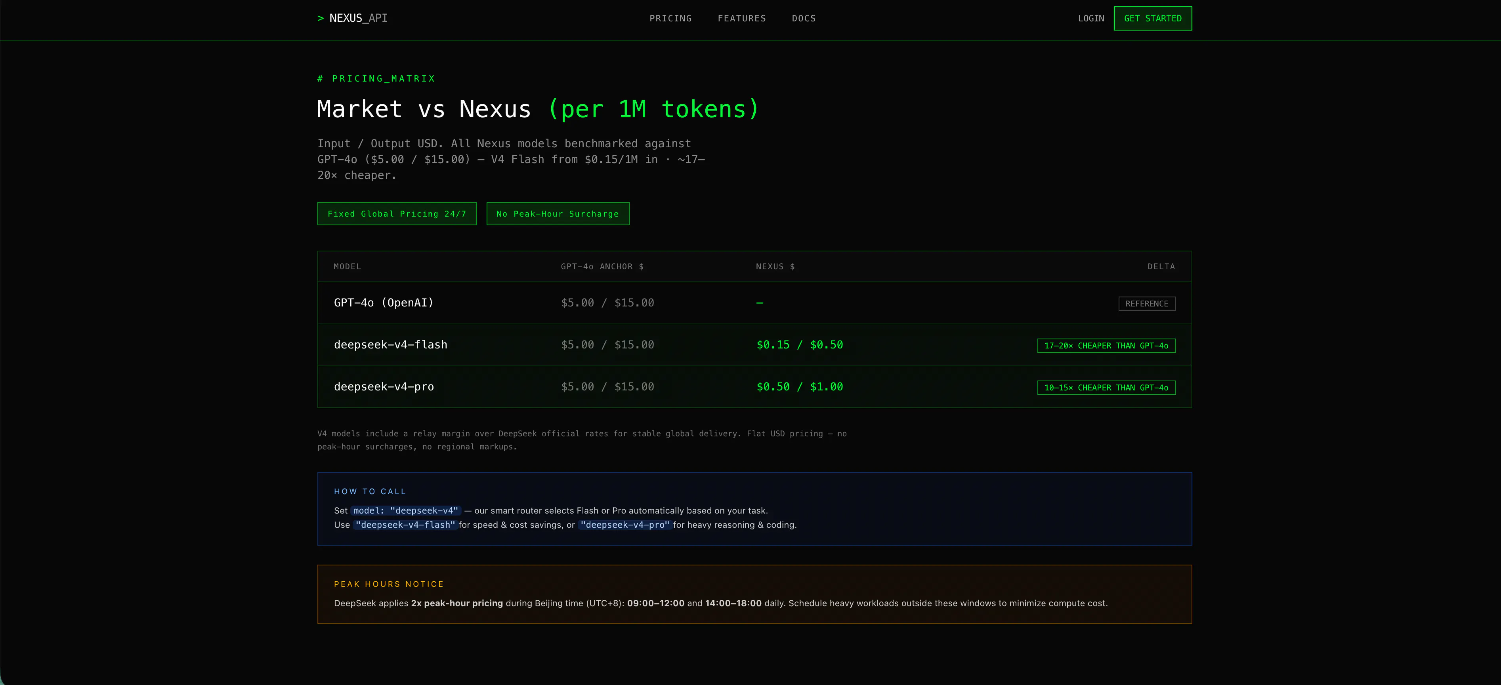
Task: Click the # PRICING_MATRIX section label
Action: click(x=376, y=79)
